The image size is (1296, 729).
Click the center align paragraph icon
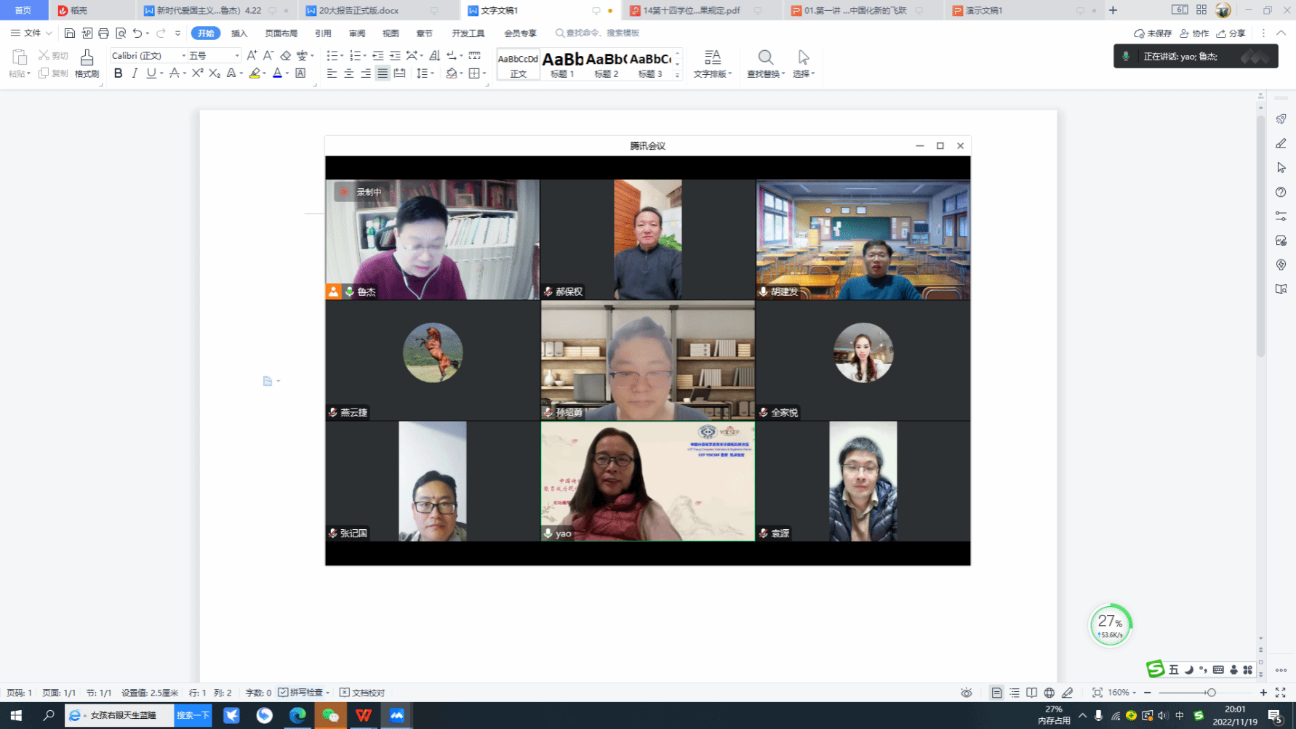349,73
